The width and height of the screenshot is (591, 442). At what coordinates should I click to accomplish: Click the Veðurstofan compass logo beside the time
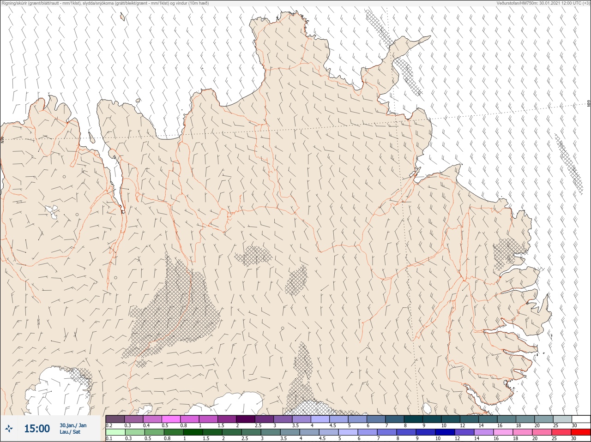pyautogui.click(x=9, y=429)
